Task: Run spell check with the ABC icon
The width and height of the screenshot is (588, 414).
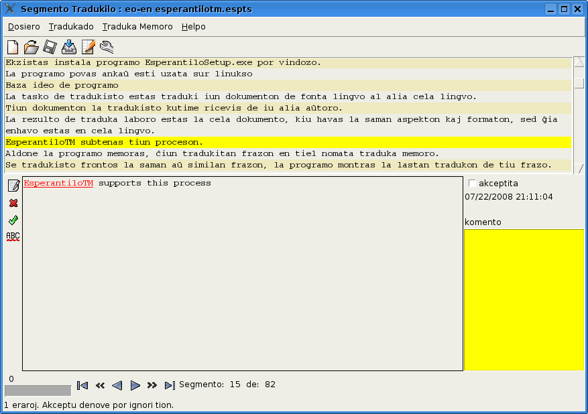Action: [x=13, y=236]
